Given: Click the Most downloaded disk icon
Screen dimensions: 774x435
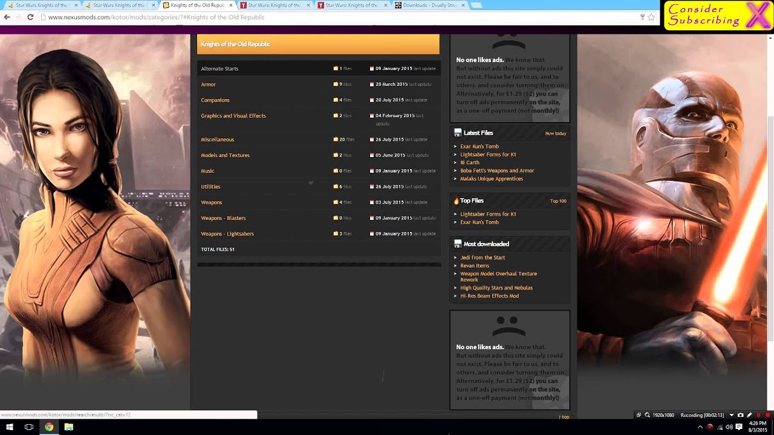Looking at the screenshot, I should coord(458,244).
